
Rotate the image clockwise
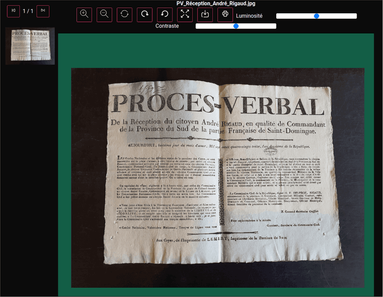(145, 15)
